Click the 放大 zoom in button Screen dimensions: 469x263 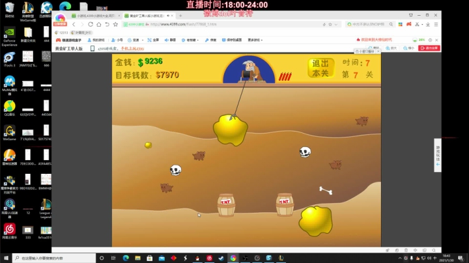pyautogui.click(x=391, y=48)
